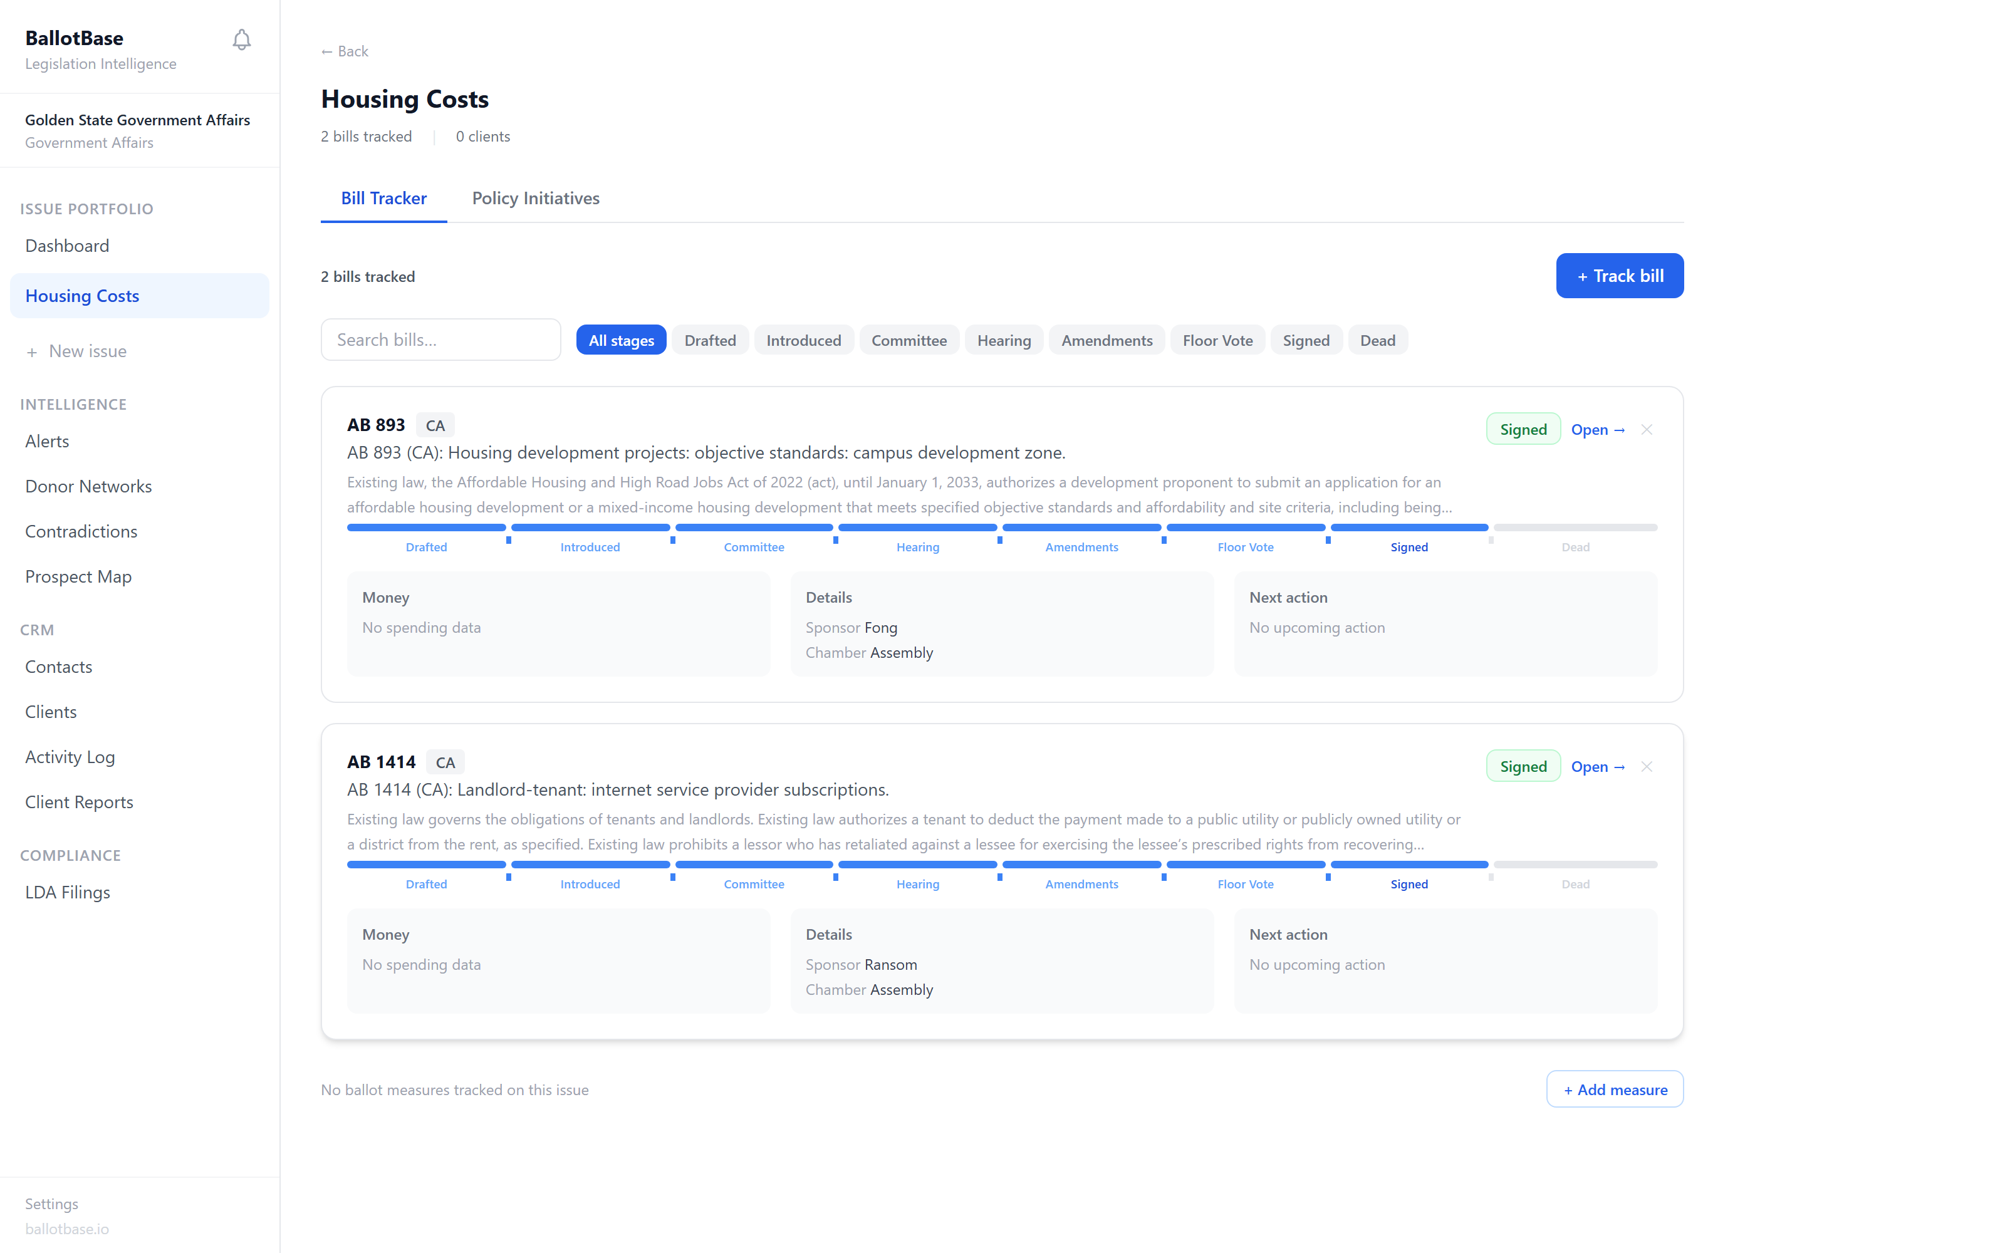Open Dashboard in the sidebar

[x=139, y=246]
